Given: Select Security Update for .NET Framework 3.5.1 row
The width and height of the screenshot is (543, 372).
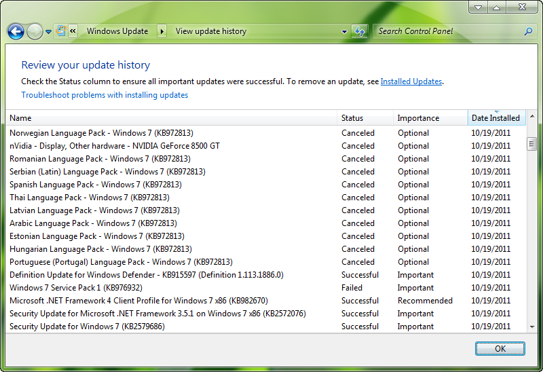Looking at the screenshot, I should point(266,314).
